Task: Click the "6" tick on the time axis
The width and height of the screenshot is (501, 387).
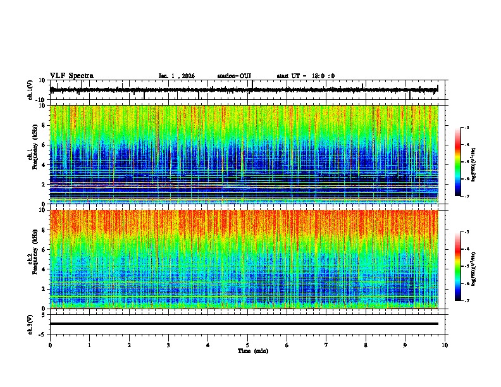Action: tap(287, 345)
